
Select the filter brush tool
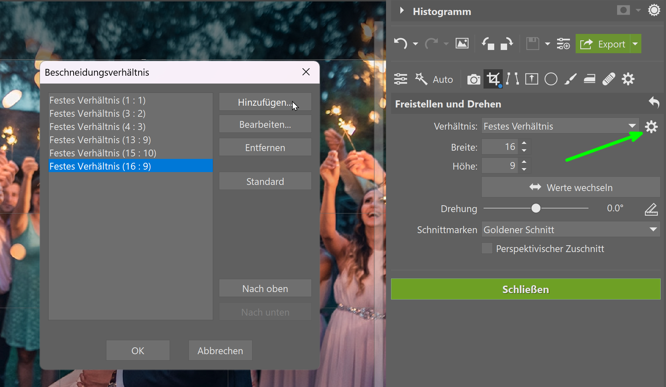tap(570, 79)
